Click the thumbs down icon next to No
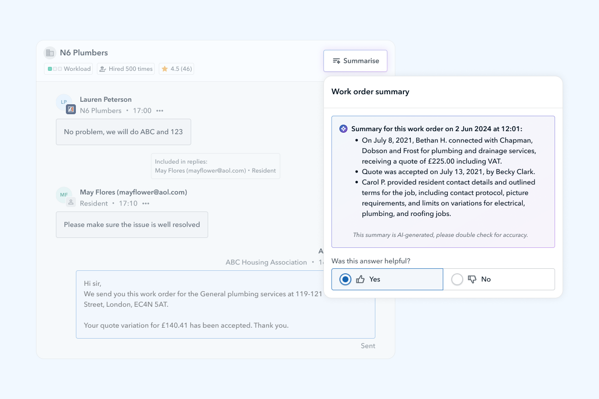The width and height of the screenshot is (599, 399). click(471, 279)
